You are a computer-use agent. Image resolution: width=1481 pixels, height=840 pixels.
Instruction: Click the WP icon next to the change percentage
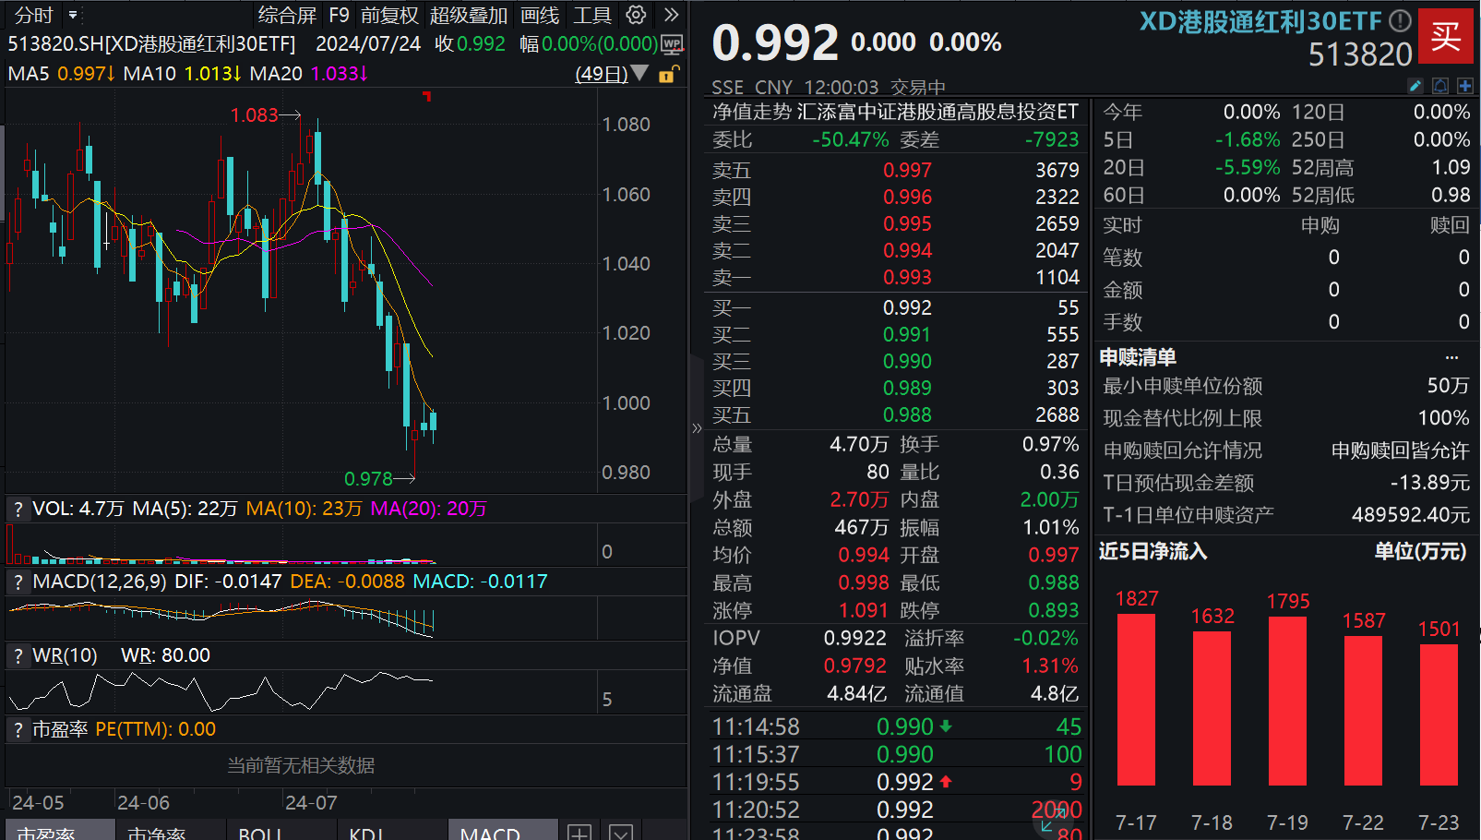(x=674, y=43)
